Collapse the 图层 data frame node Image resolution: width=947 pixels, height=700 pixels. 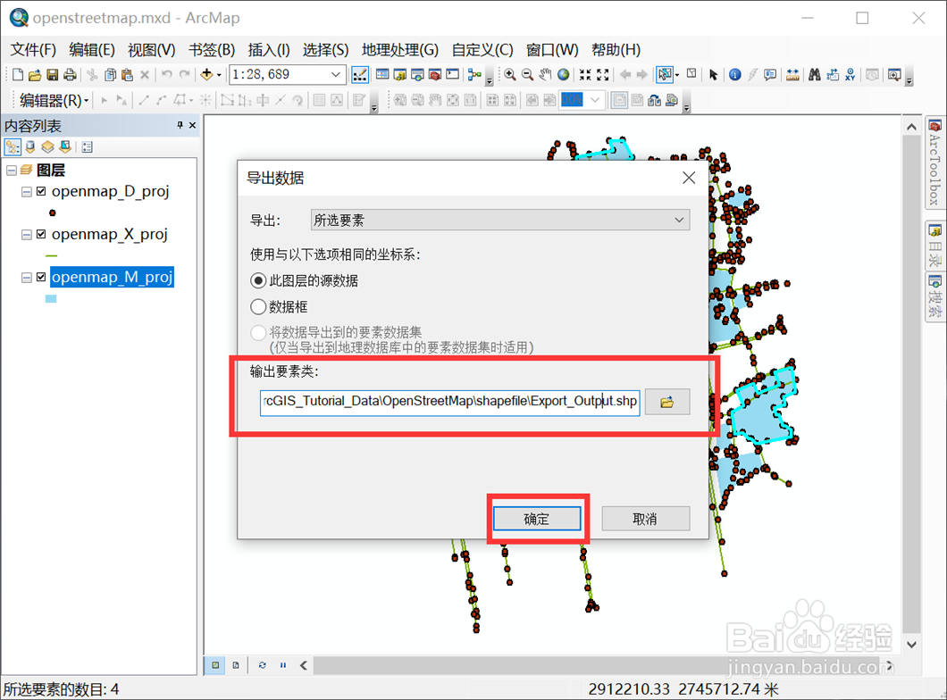click(12, 171)
